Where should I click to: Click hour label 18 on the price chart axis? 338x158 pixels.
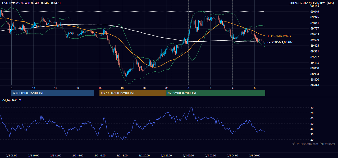coord(122,88)
